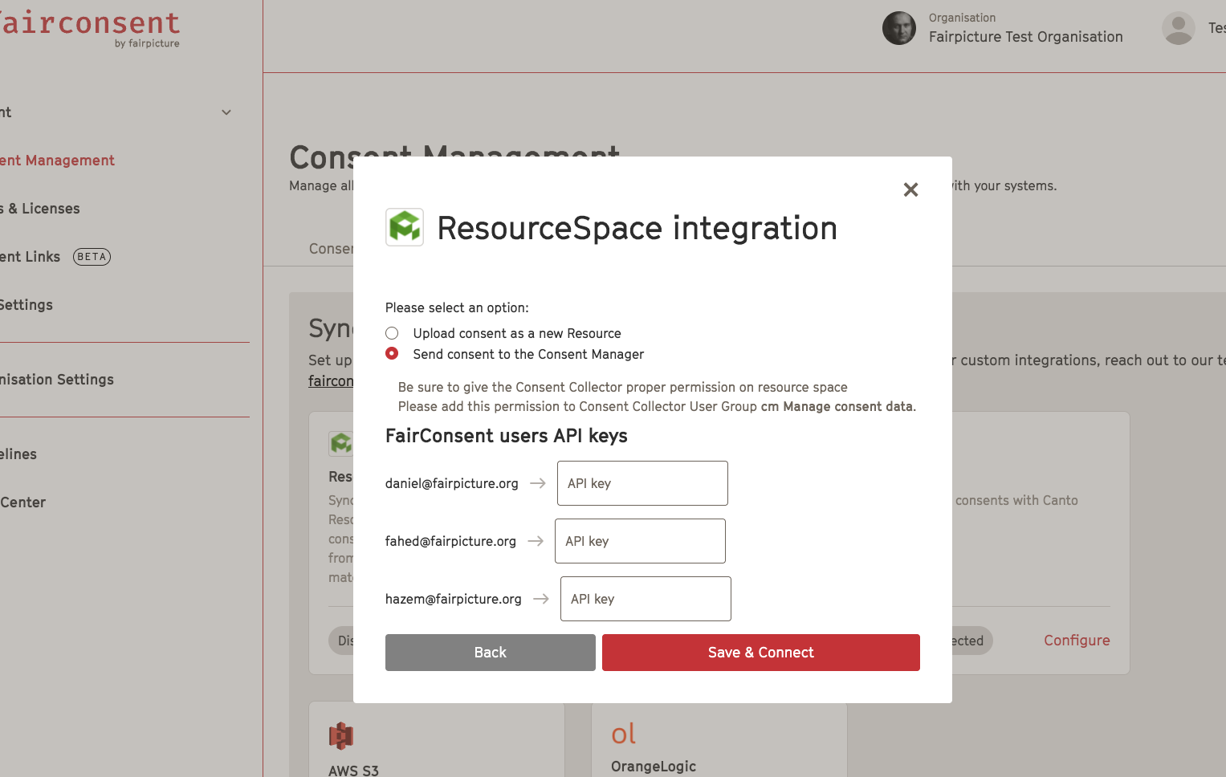
Task: Click the ResourceSpace logo in dialog header
Action: pos(405,227)
